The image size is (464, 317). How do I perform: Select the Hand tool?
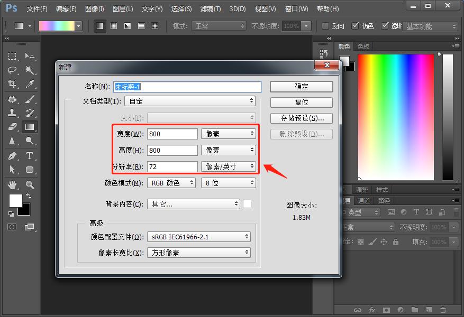click(12, 184)
